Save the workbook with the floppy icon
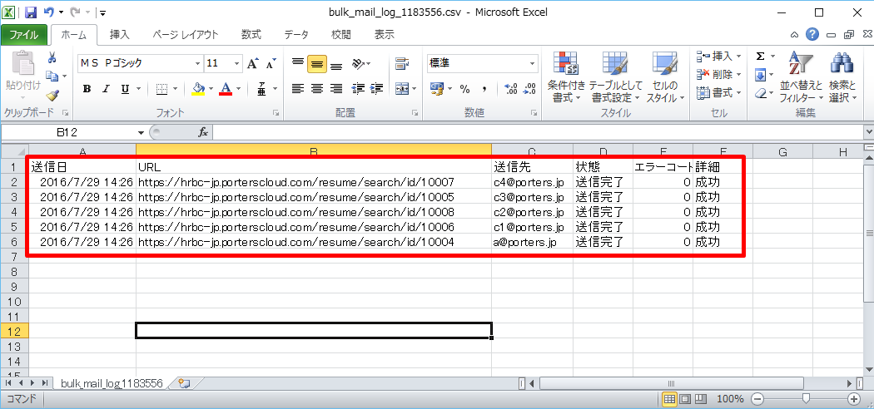 coord(31,12)
